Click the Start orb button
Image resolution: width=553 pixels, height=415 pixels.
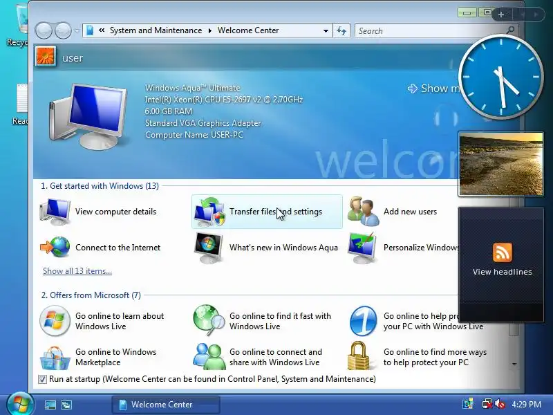click(x=21, y=404)
